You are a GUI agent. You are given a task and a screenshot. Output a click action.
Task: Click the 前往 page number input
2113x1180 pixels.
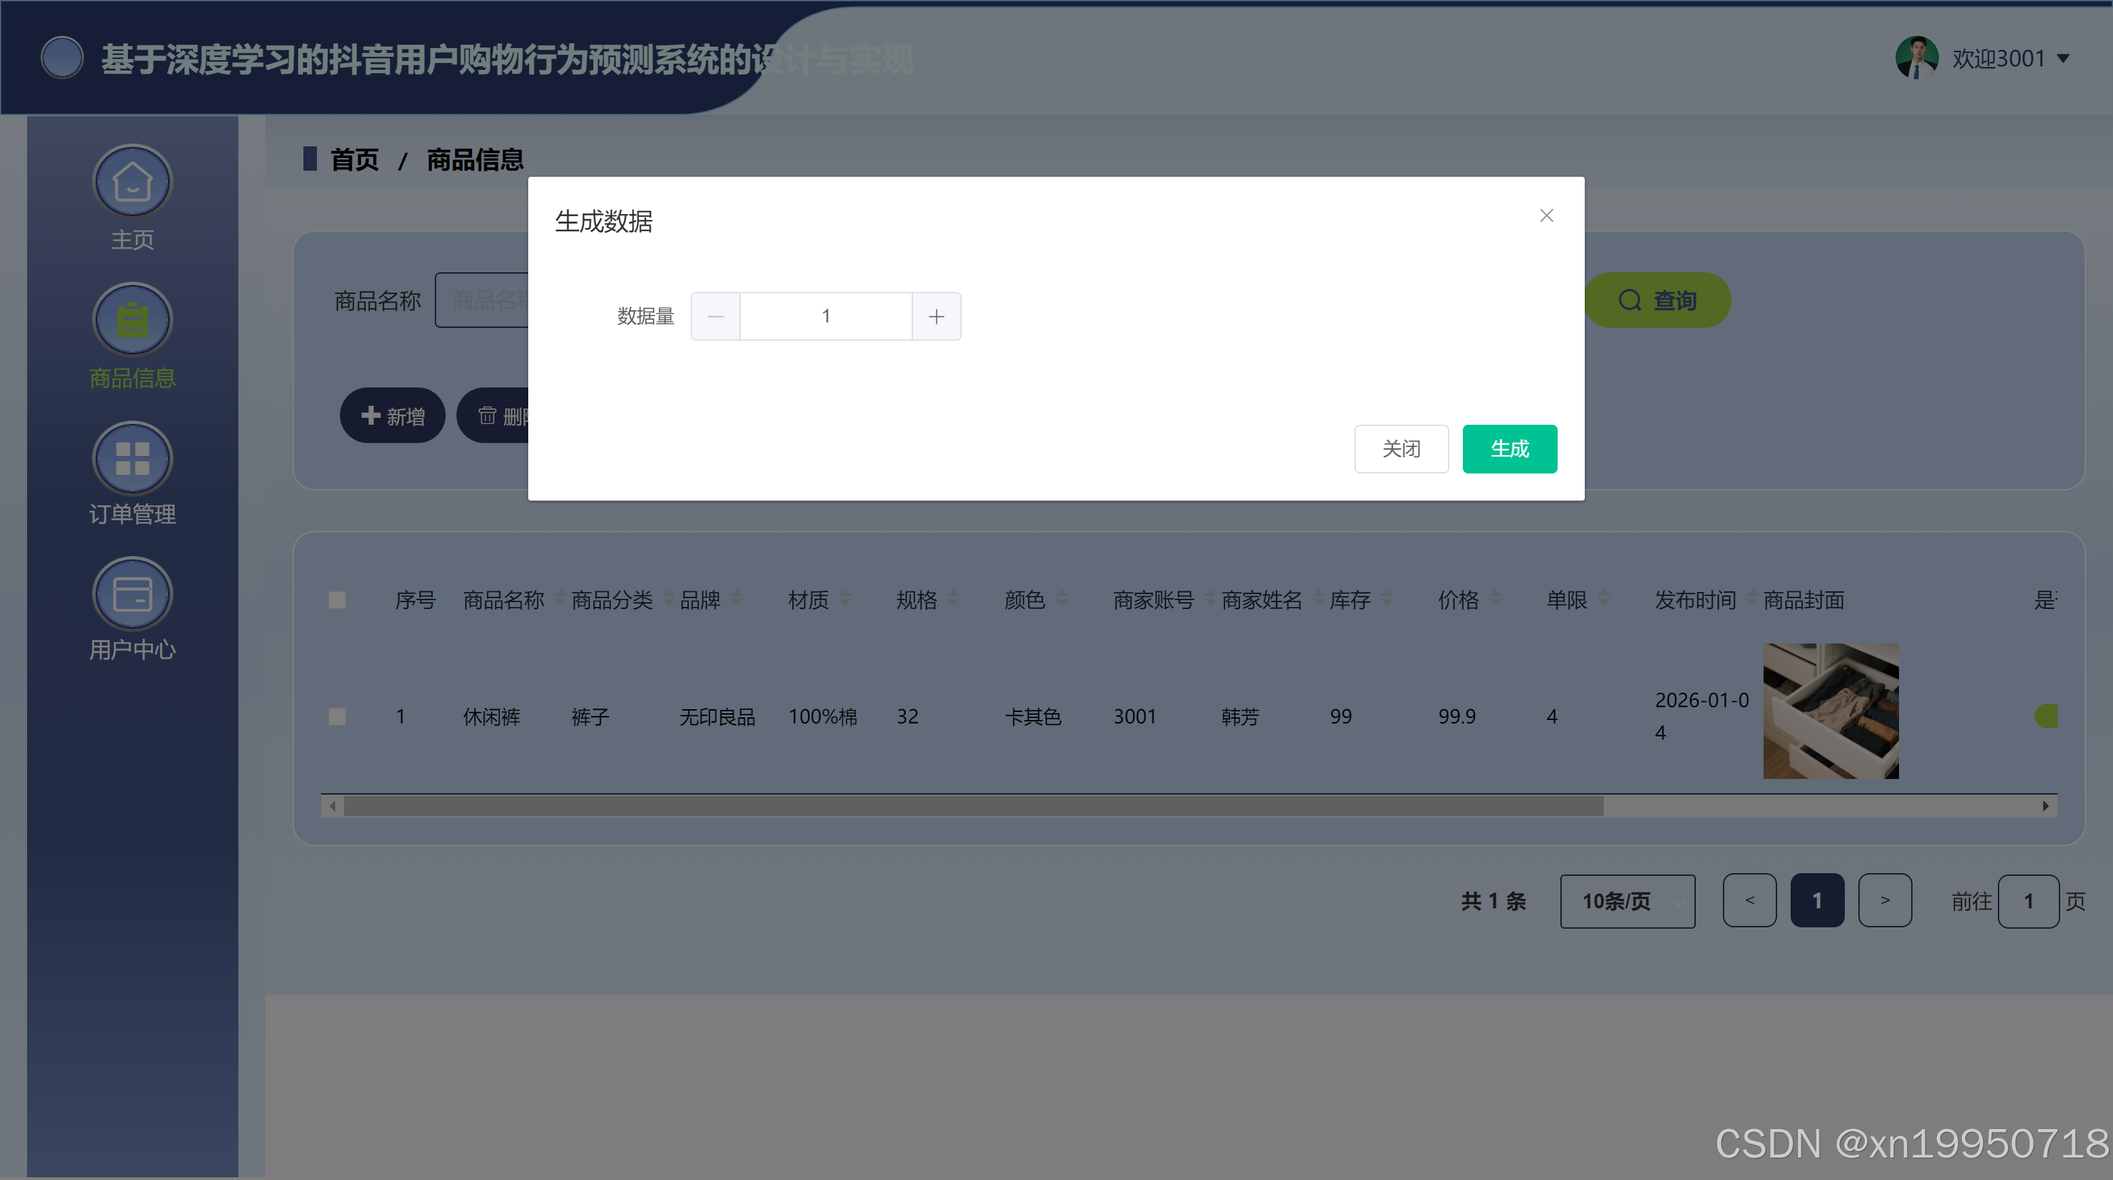[2028, 901]
